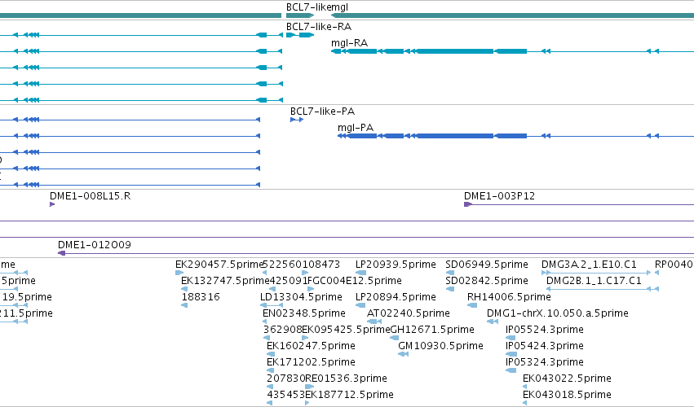Click the EK043022.5prime EST label
The height and width of the screenshot is (407, 694).
[x=567, y=379]
